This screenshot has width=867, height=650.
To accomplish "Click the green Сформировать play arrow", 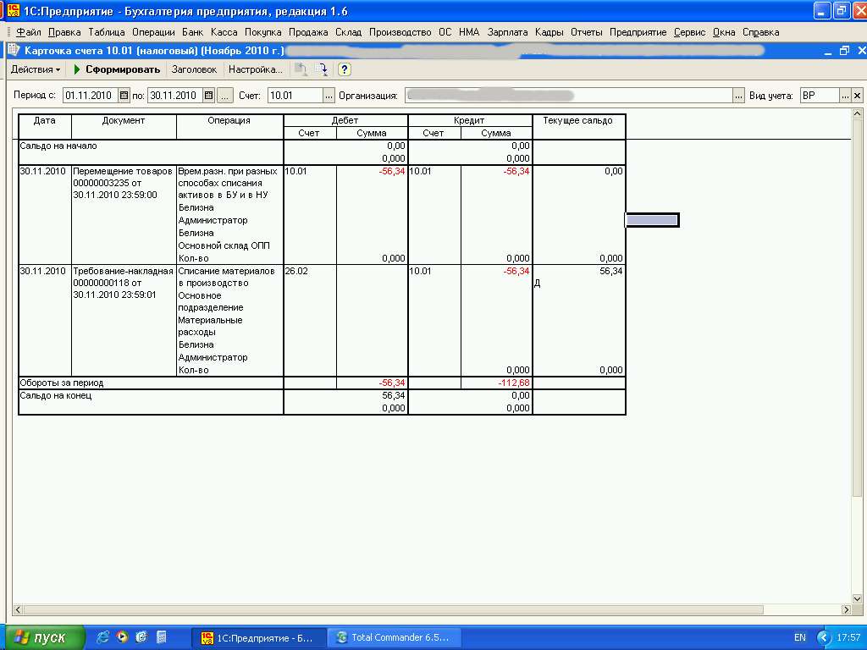I will pos(77,69).
